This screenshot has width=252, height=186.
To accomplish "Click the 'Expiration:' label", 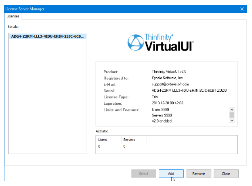I will pos(113,103).
